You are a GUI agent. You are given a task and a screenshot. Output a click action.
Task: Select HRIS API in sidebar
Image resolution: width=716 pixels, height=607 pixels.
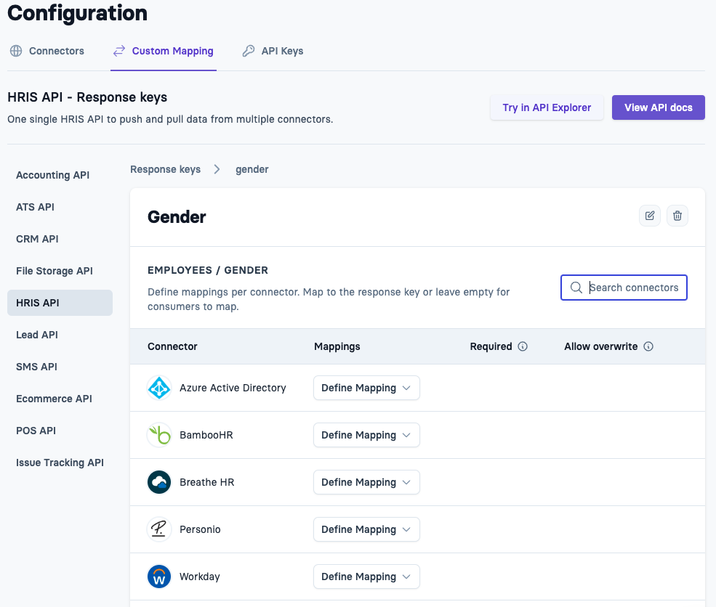pos(60,303)
